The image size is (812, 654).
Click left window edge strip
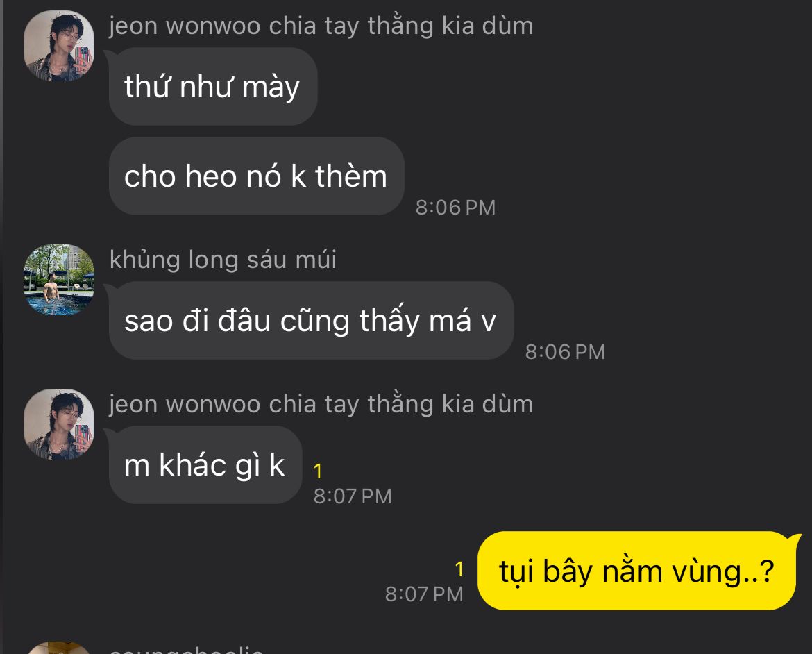pyautogui.click(x=1, y=327)
